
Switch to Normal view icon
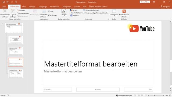pyautogui.click(x=135, y=95)
